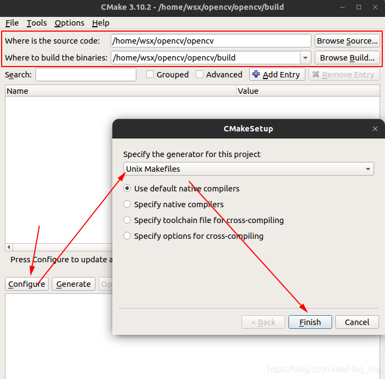Click the build binaries path field
The image size is (385, 379).
click(x=206, y=58)
